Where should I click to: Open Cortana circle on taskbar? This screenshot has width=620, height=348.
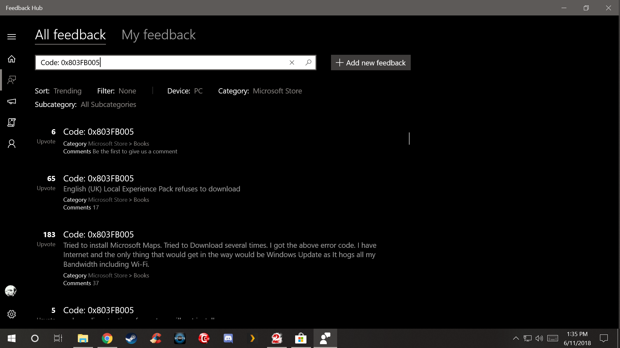click(x=35, y=338)
